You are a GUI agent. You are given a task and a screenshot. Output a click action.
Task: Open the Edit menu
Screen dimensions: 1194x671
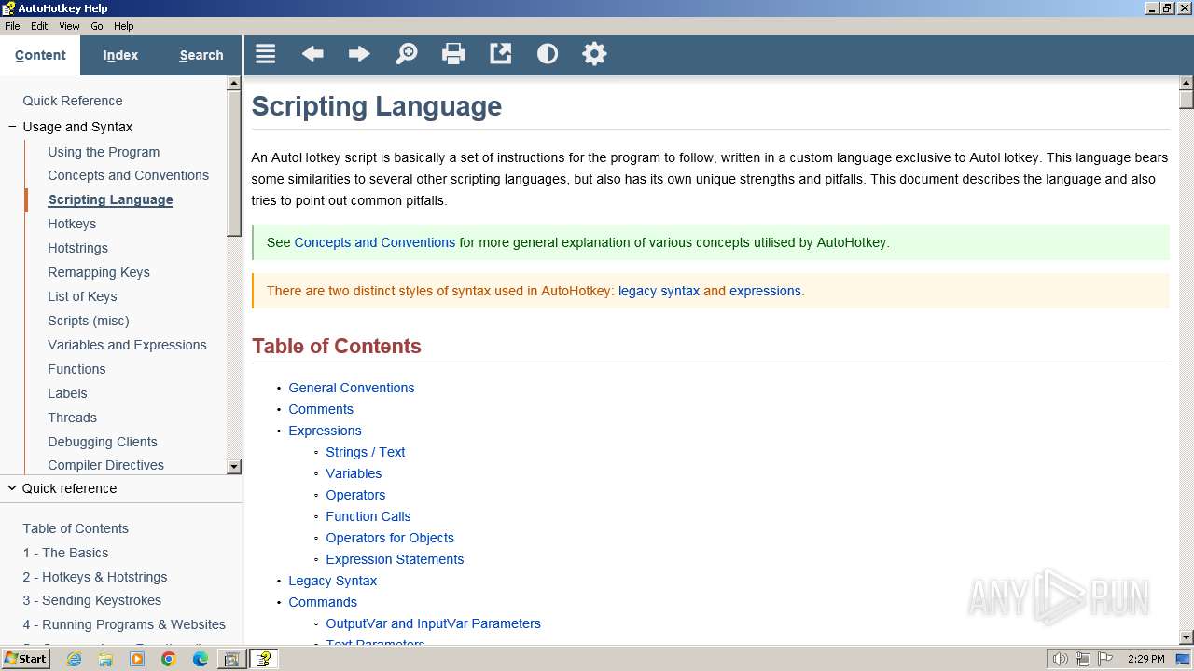(39, 26)
